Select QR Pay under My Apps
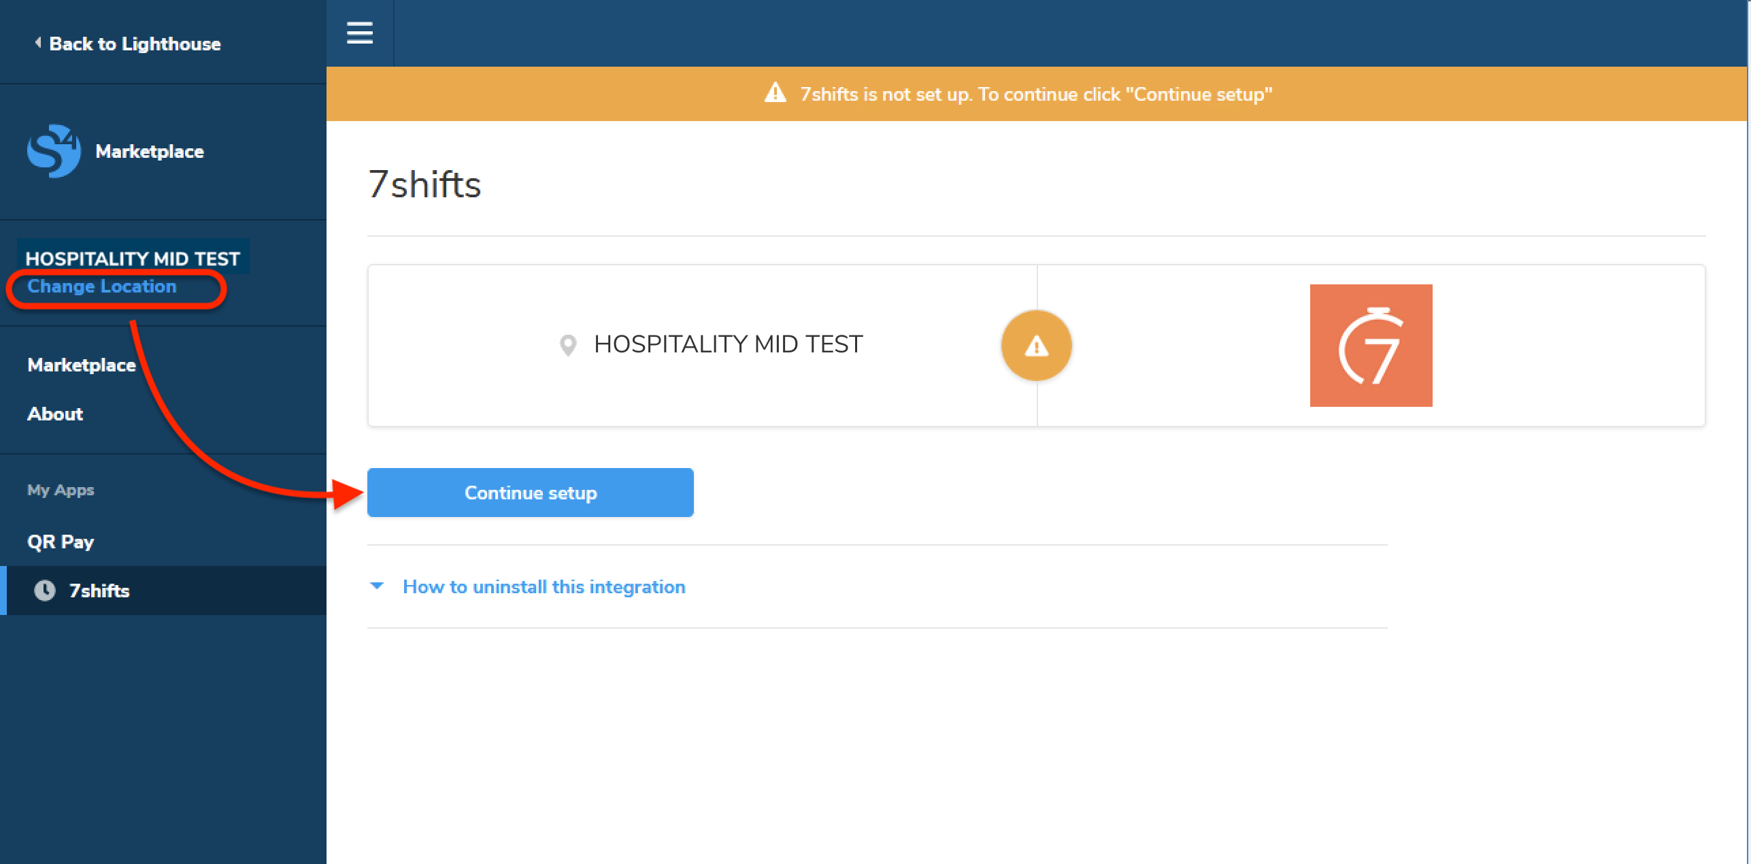The height and width of the screenshot is (864, 1751). 61,542
